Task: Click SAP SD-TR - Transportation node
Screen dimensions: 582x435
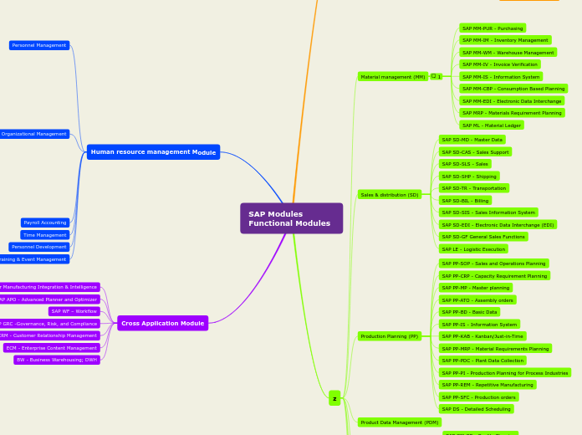Action: 474,188
